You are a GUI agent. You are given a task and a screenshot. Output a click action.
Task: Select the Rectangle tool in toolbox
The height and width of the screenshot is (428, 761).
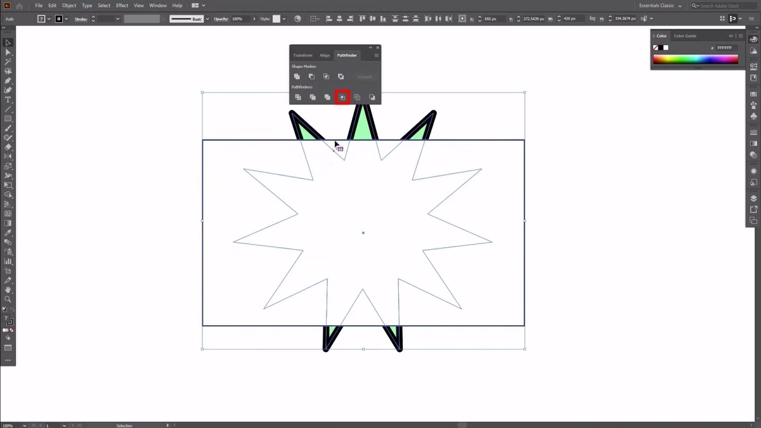8,119
